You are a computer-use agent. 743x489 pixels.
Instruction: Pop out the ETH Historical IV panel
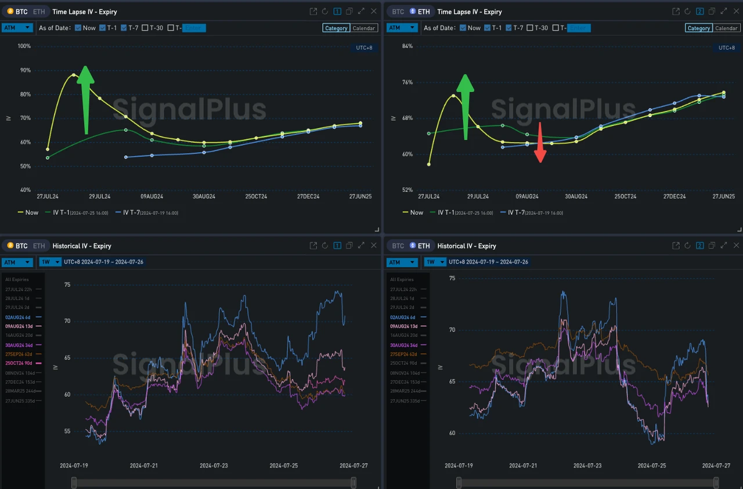pyautogui.click(x=676, y=246)
